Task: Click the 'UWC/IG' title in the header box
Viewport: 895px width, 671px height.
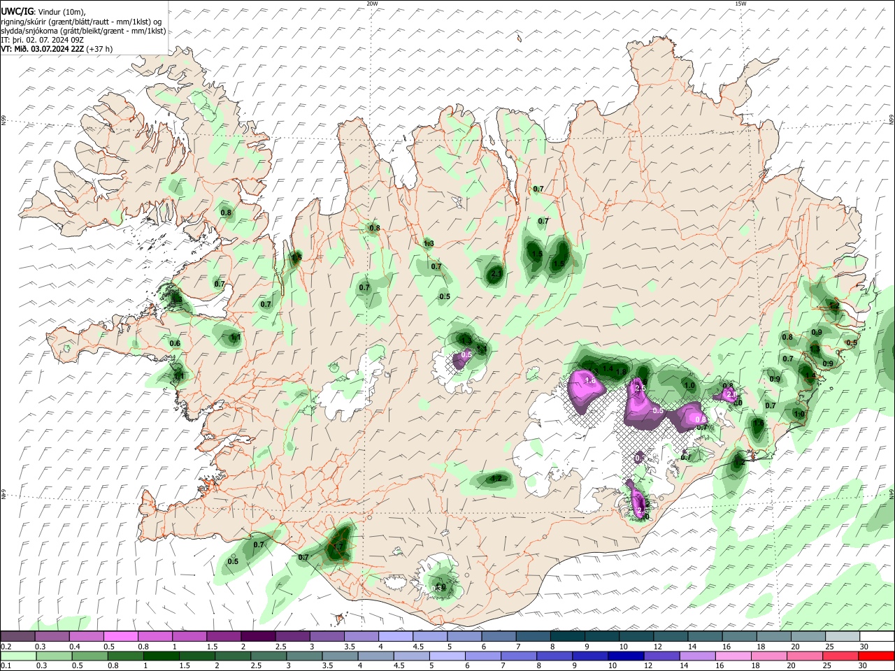Action: (17, 12)
